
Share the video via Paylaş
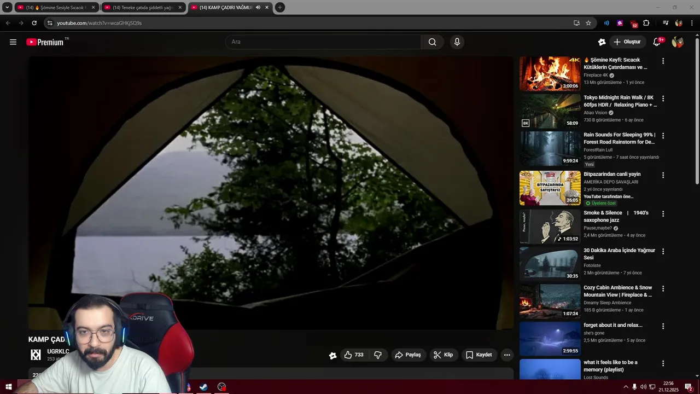408,355
